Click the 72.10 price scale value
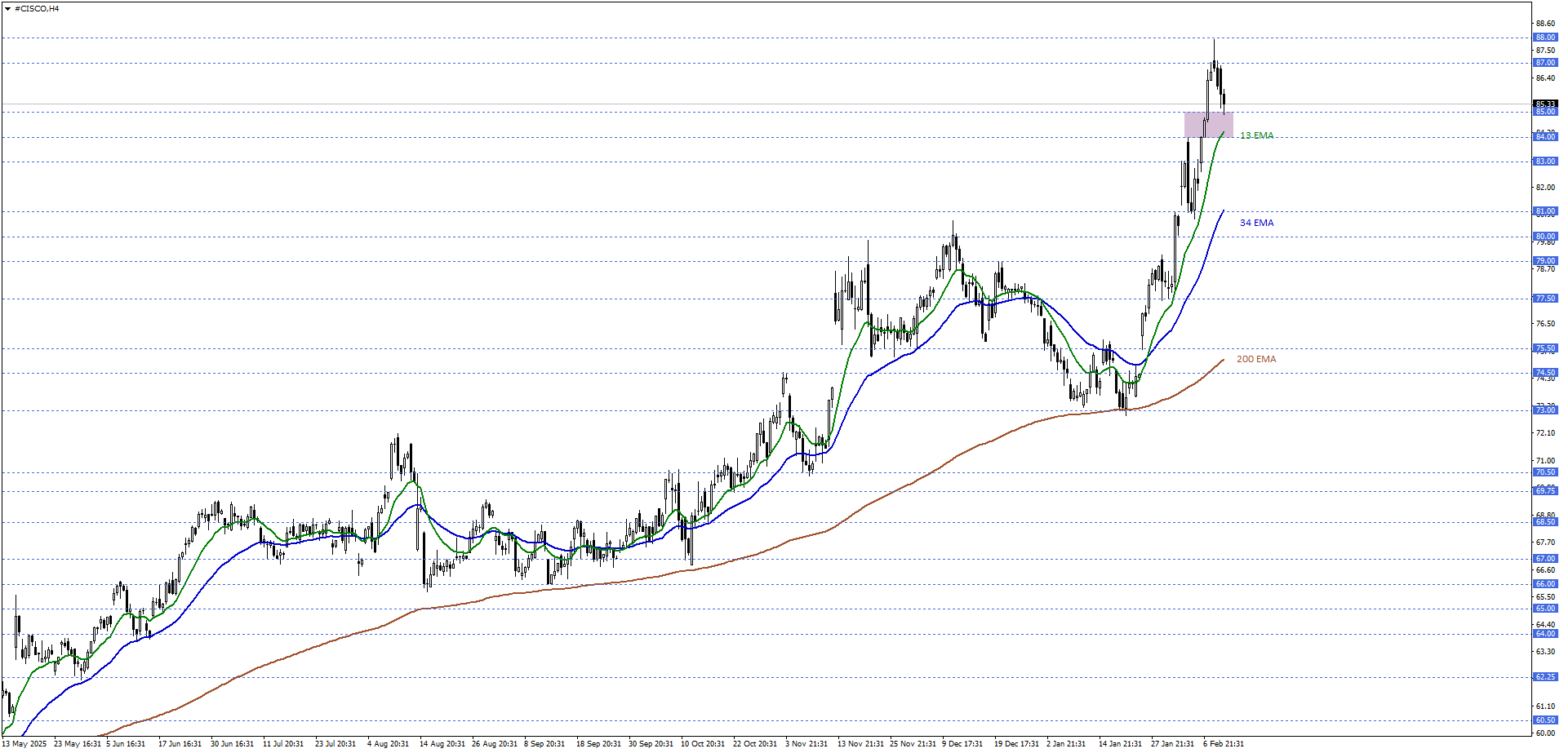1564x753 pixels. pyautogui.click(x=1545, y=433)
